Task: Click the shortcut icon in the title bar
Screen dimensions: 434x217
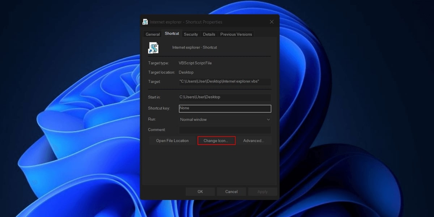Action: tap(145, 21)
